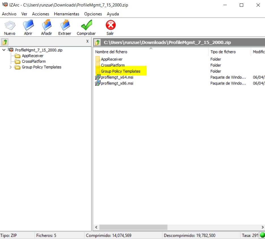Image resolution: width=265 pixels, height=239 pixels.
Task: Click the Salir icon to exit IZArc
Action: click(110, 25)
